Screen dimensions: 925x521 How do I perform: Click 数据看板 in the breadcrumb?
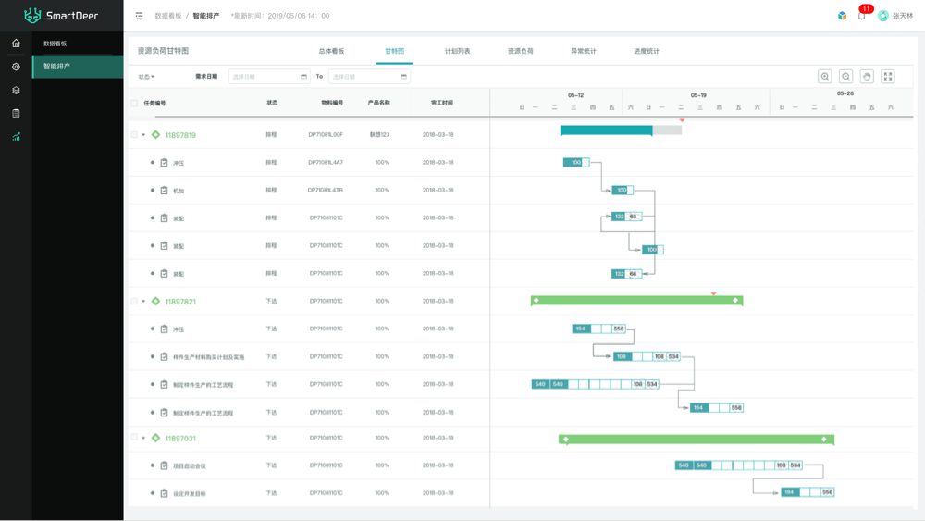[167, 16]
